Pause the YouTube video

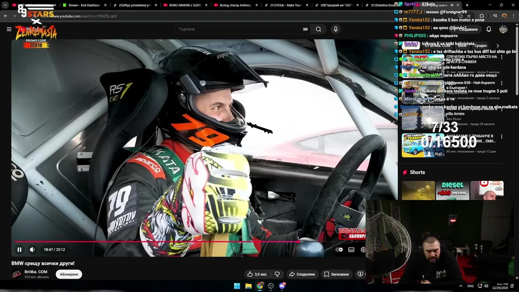(19, 249)
